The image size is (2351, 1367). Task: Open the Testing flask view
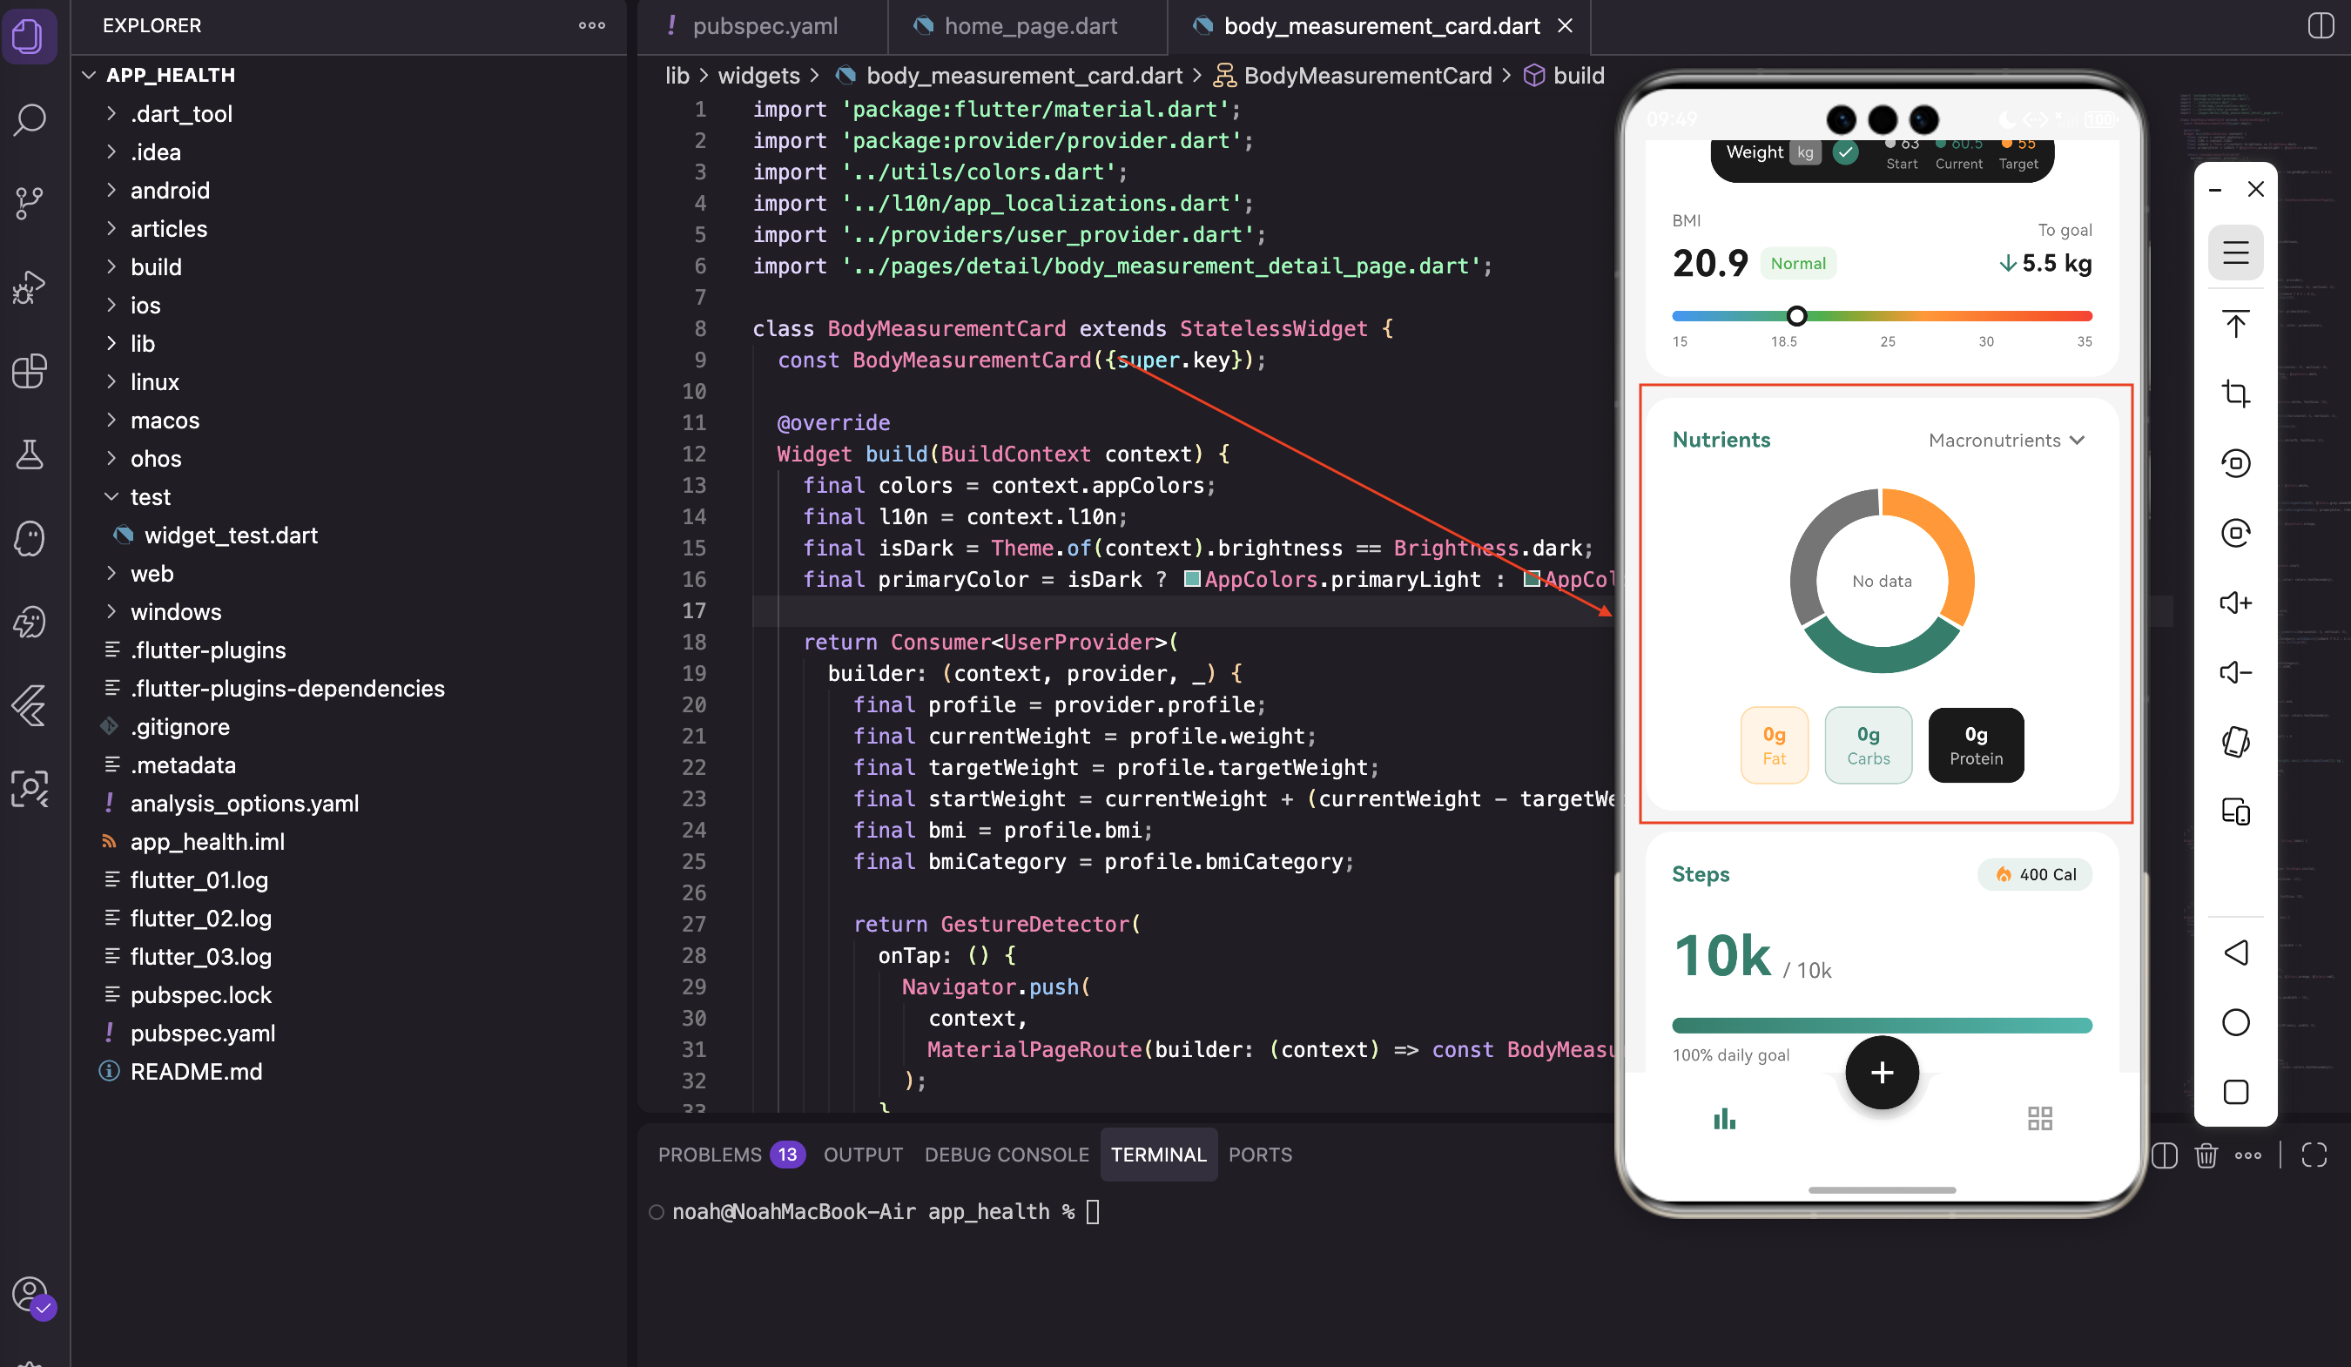[x=30, y=455]
